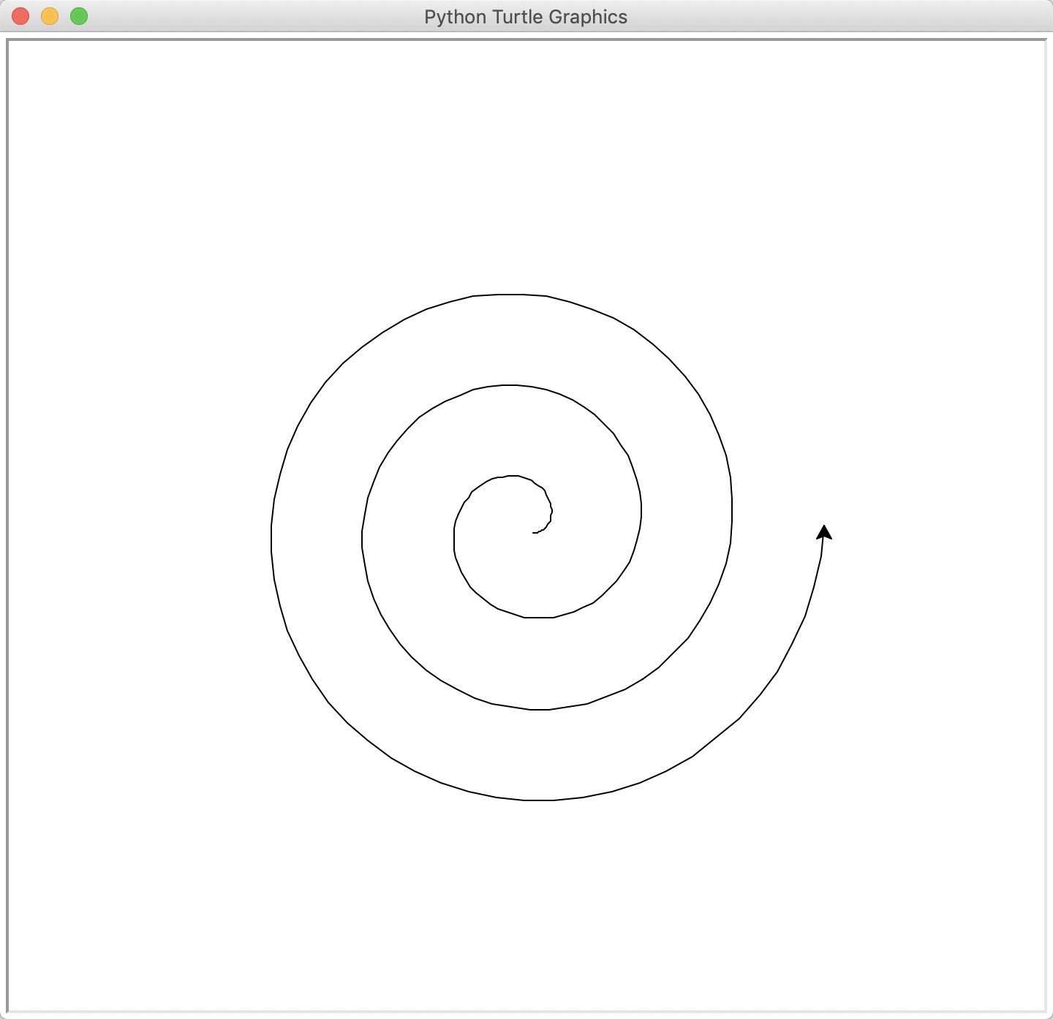Click the red close button
Image resolution: width=1053 pixels, height=1019 pixels.
[x=19, y=15]
